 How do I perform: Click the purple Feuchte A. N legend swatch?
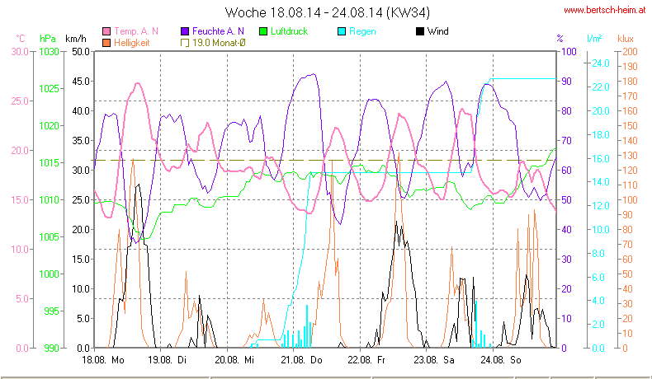[185, 31]
